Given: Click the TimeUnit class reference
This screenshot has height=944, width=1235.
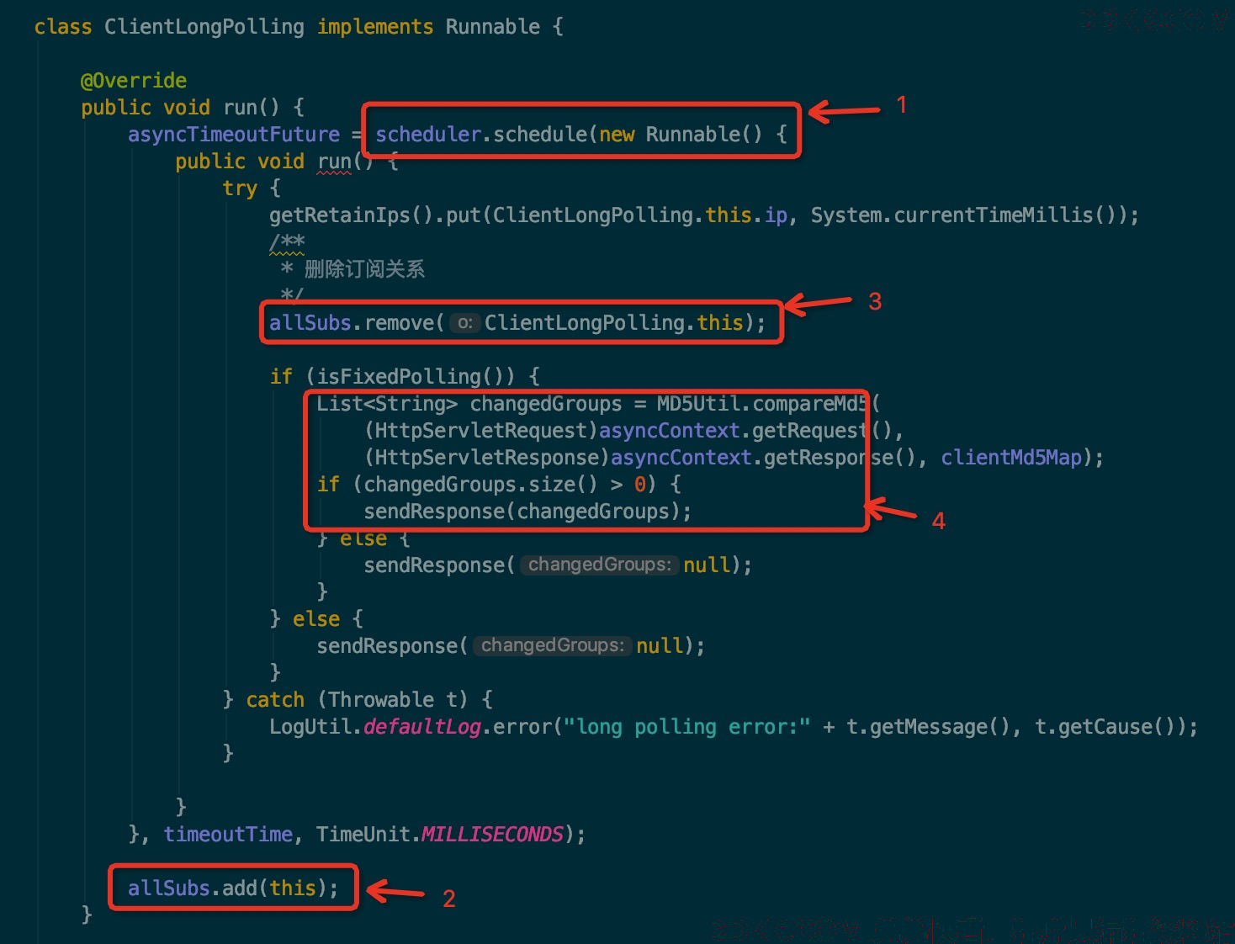Looking at the screenshot, I should point(363,835).
